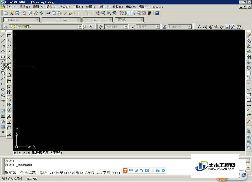Activate the Rotate tool
The image size is (252, 182).
click(249, 68)
